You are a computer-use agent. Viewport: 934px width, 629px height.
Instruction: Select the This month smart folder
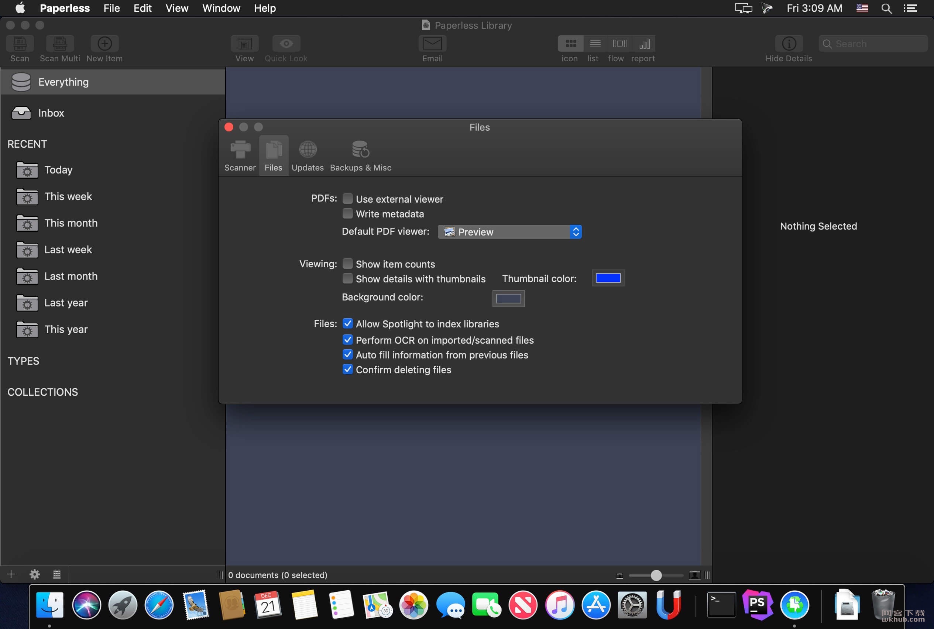point(113,223)
